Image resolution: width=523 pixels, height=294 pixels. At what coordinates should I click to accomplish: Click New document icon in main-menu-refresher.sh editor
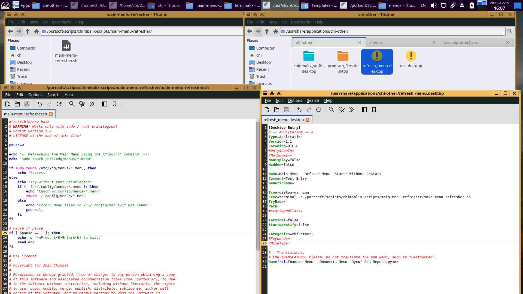click(7, 104)
